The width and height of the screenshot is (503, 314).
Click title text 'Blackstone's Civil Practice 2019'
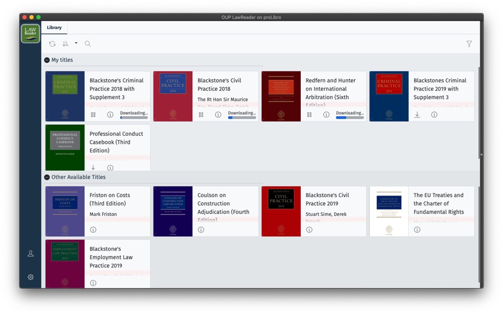coord(327,199)
